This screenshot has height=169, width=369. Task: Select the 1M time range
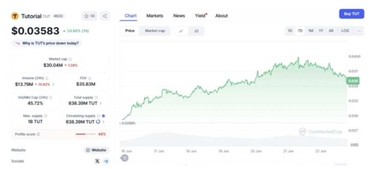[311, 31]
